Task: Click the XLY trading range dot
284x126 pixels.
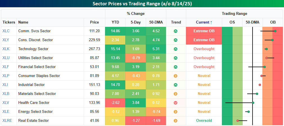Action: click(272, 40)
